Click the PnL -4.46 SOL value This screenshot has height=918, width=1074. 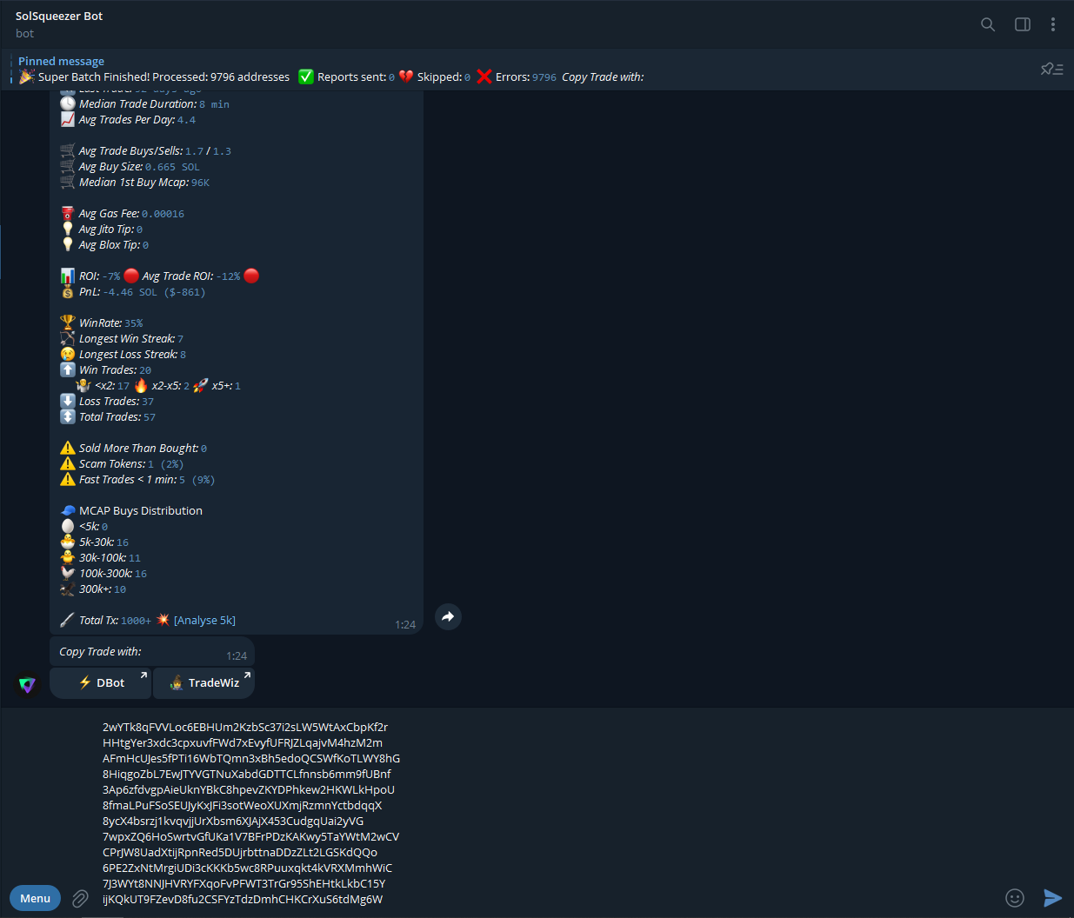(154, 292)
